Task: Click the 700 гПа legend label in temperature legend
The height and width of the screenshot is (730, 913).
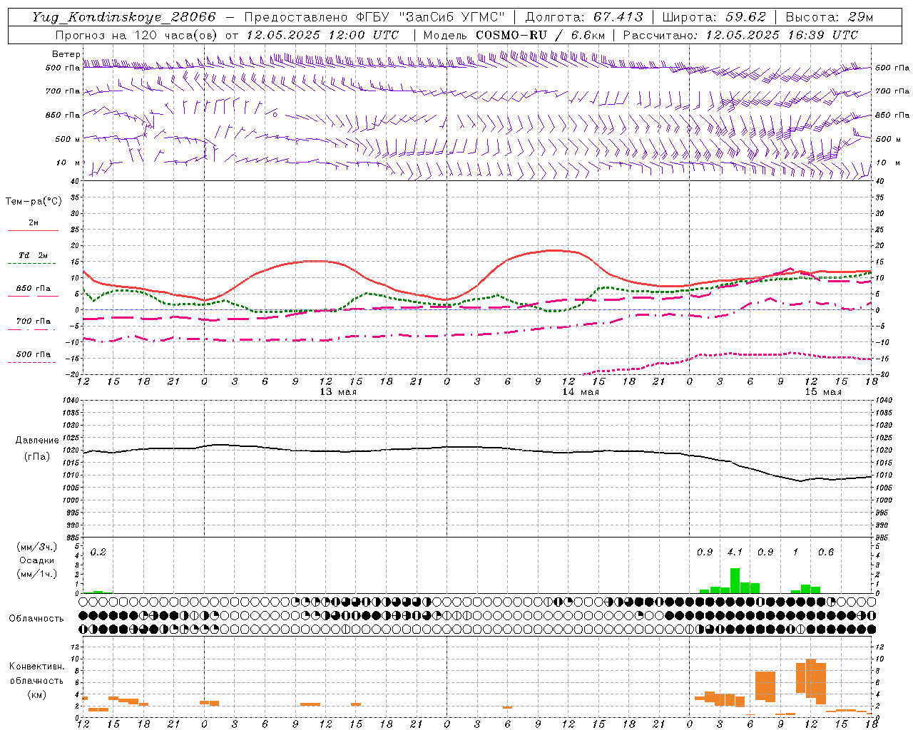Action: tap(34, 321)
